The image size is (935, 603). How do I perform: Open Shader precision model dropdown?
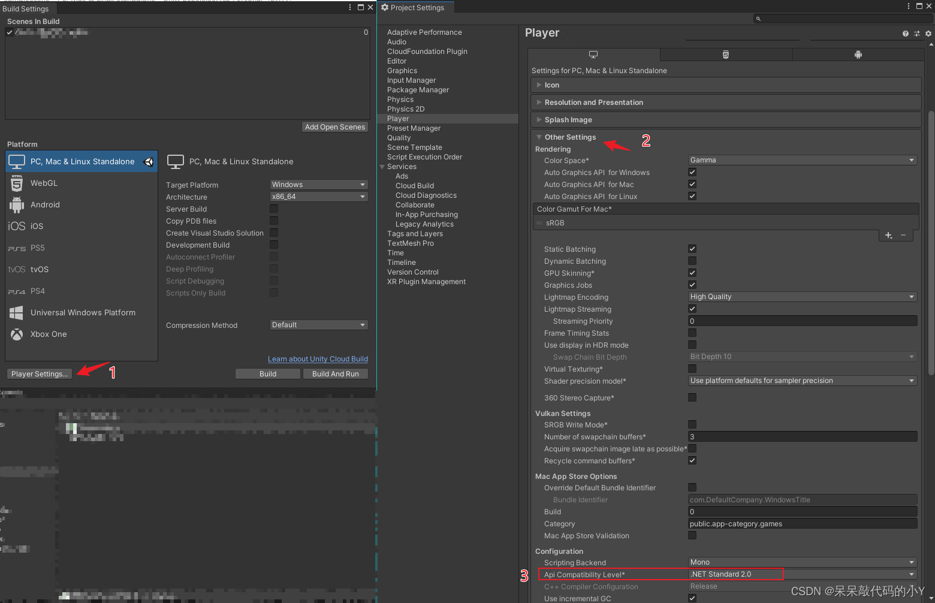(803, 381)
